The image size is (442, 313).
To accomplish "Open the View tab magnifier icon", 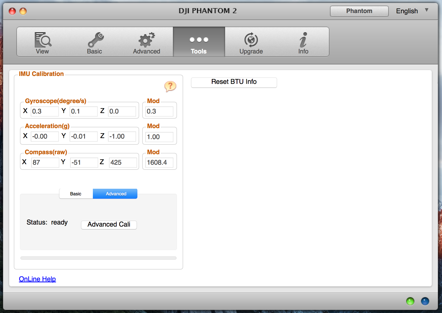I will click(43, 40).
